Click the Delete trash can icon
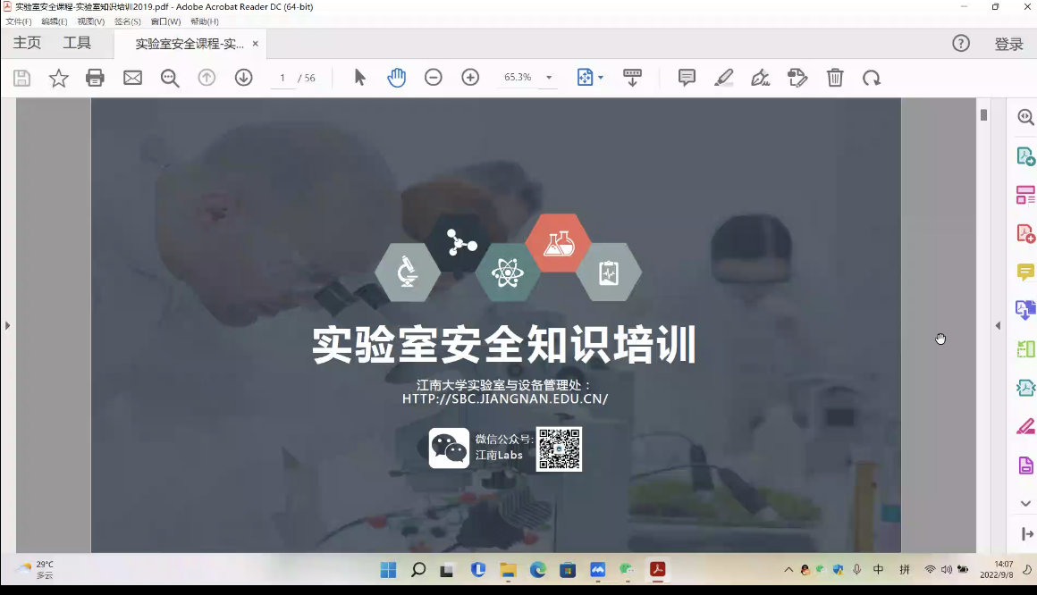1037x595 pixels. coord(835,78)
